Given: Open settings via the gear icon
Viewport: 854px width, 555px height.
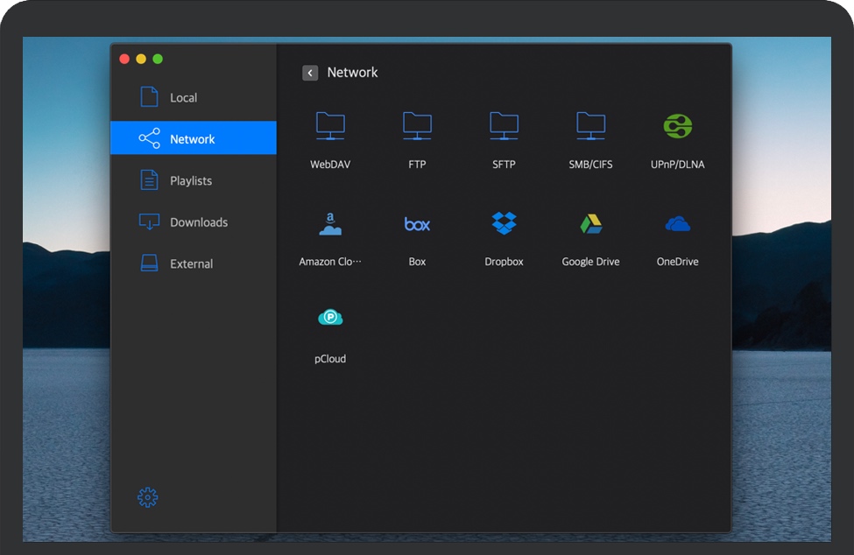Looking at the screenshot, I should pos(146,496).
